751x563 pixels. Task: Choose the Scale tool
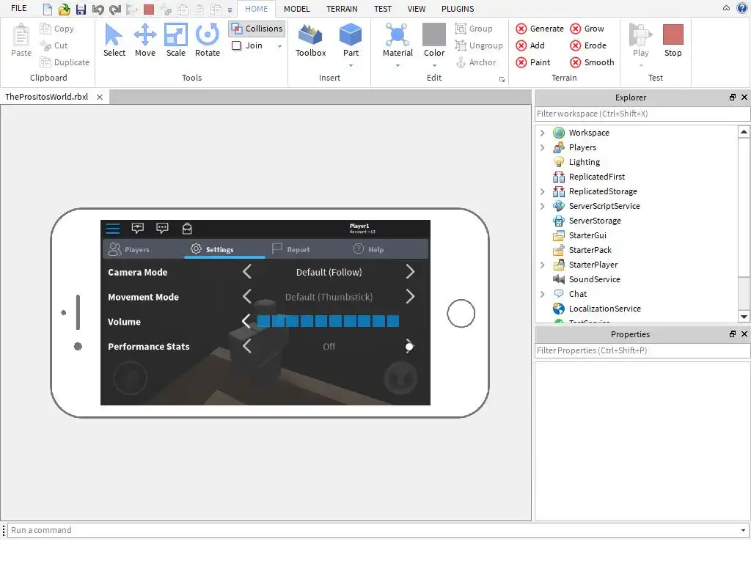tap(176, 40)
